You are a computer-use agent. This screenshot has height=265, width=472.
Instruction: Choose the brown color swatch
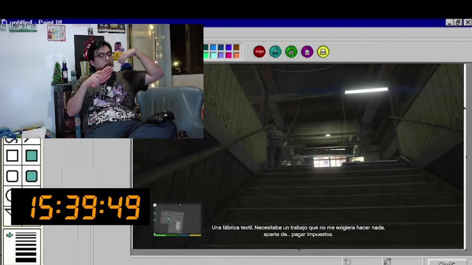click(236, 47)
